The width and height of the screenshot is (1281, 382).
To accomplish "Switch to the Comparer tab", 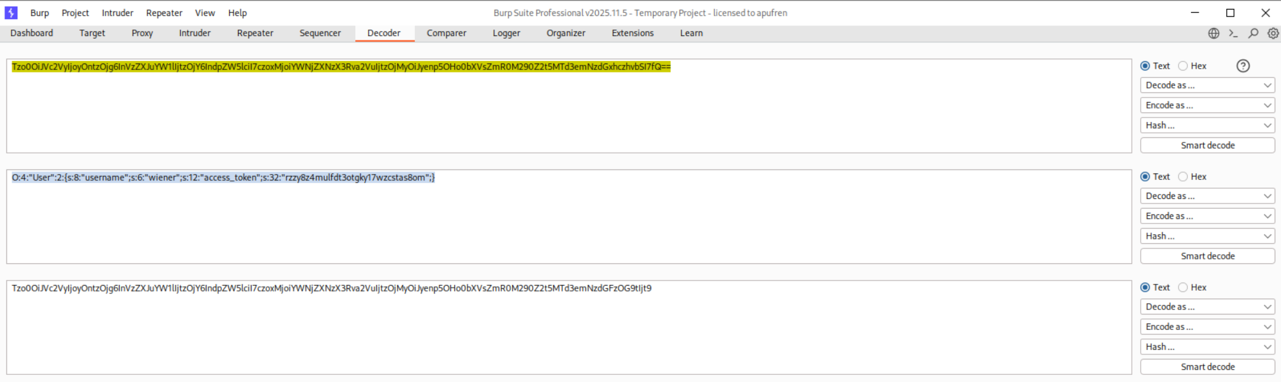I will (x=446, y=33).
